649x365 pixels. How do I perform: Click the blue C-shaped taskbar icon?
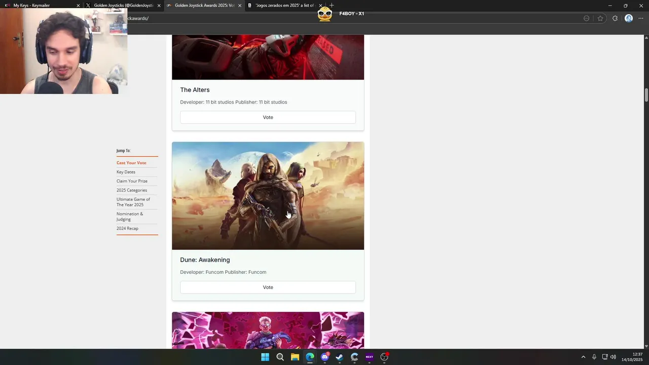coord(354,357)
